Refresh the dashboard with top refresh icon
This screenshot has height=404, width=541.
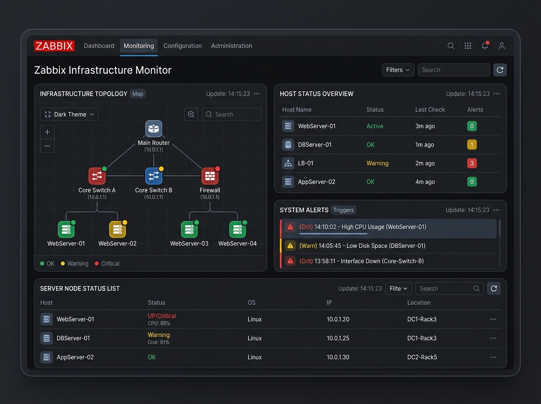(500, 70)
